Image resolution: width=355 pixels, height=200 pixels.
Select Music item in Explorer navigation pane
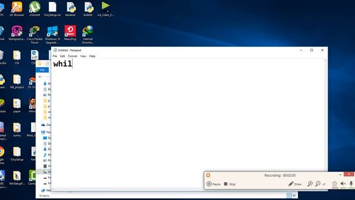point(47,154)
